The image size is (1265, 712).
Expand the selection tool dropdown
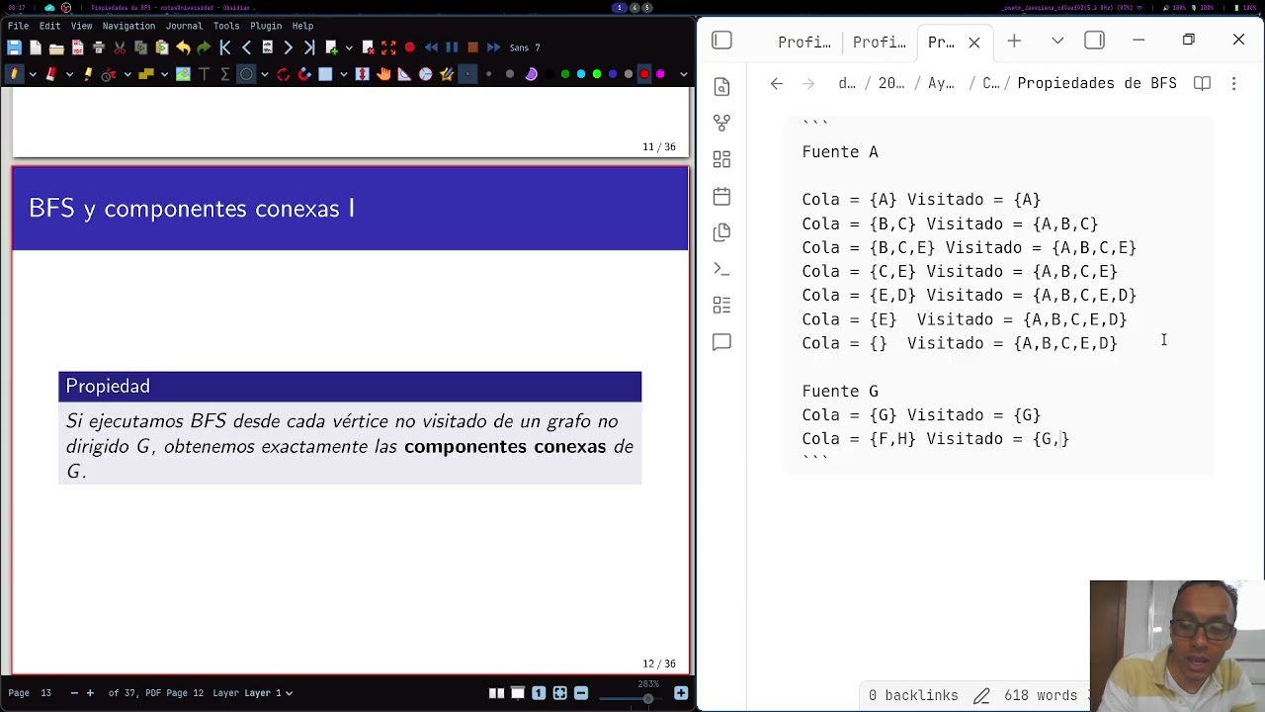[x=343, y=74]
